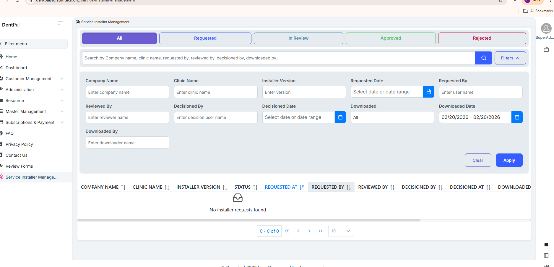Image resolution: width=554 pixels, height=267 pixels.
Task: Click the horizontal table scrollbar
Action: 248,220
